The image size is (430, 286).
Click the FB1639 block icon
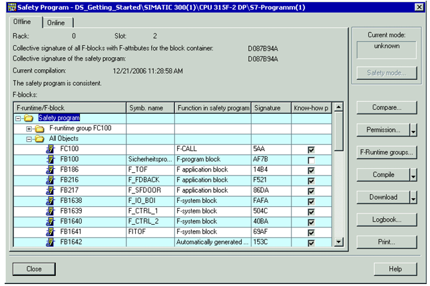tap(50, 212)
